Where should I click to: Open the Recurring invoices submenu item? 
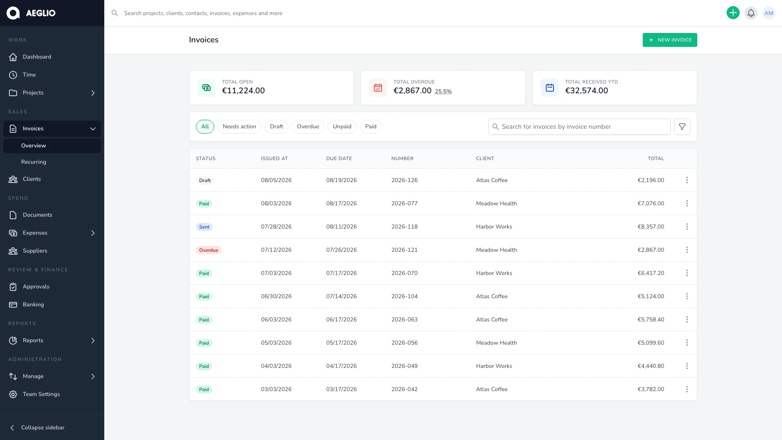(52, 162)
